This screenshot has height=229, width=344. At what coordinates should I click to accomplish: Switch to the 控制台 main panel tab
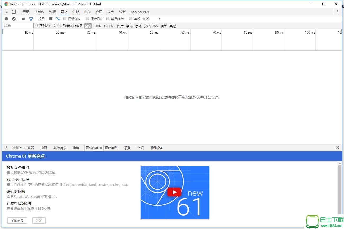point(39,12)
